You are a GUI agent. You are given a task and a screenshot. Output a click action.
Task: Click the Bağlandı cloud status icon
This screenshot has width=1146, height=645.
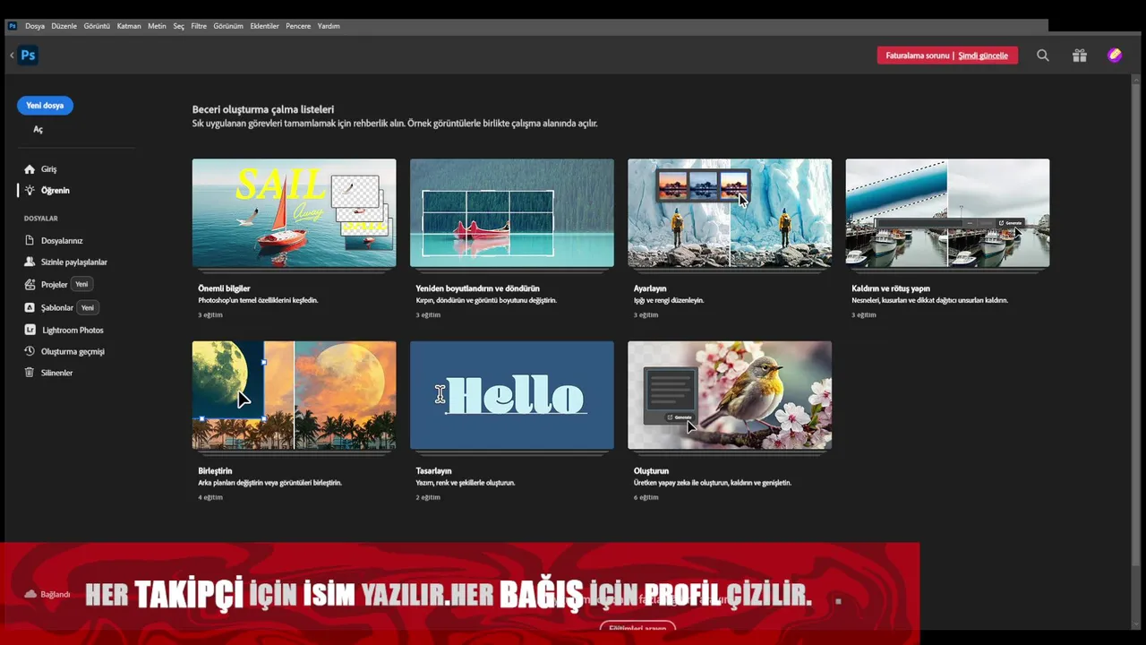30,594
